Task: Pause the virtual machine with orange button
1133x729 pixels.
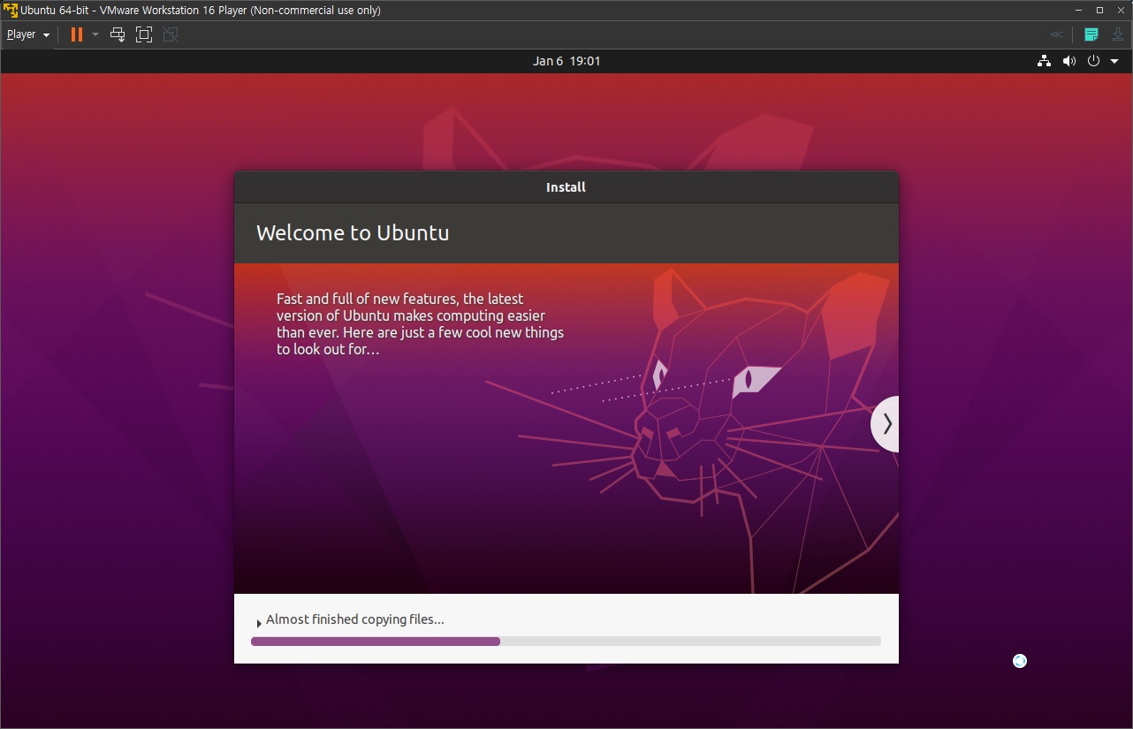Action: (x=77, y=34)
